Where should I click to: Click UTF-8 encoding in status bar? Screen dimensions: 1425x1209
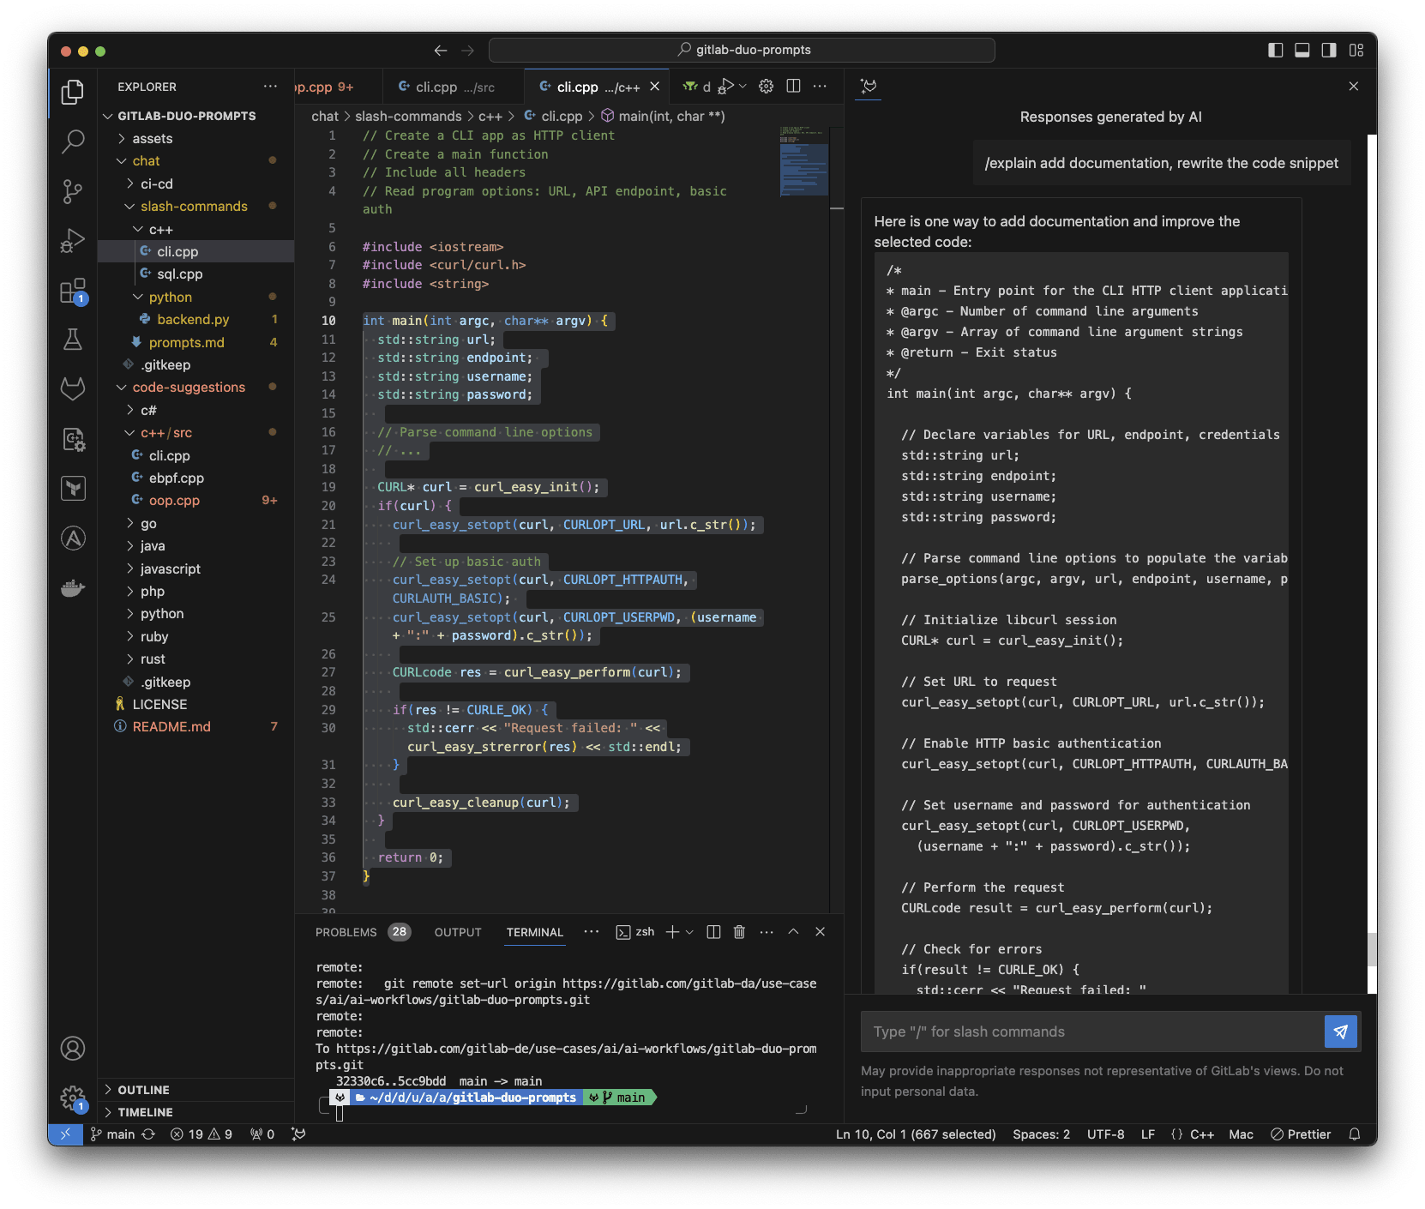pyautogui.click(x=1105, y=1134)
